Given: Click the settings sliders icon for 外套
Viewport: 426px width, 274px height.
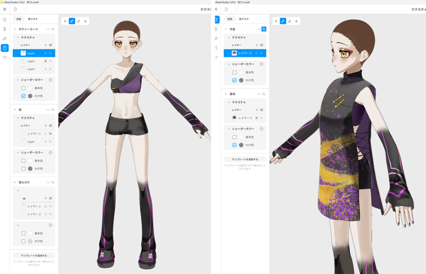Looking at the screenshot, I should tap(264, 29).
